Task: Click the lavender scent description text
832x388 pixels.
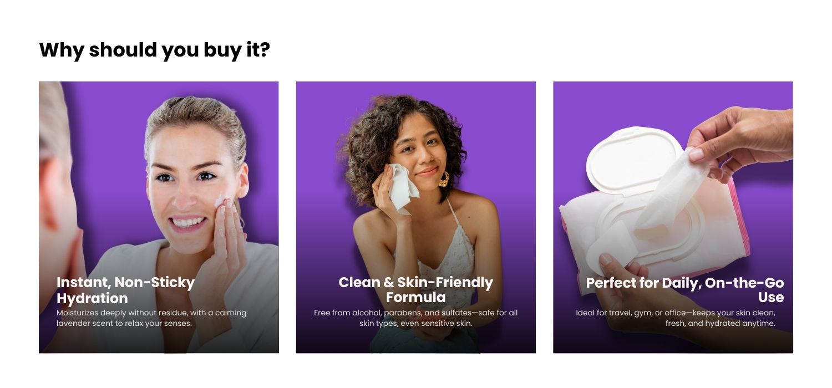Action: pyautogui.click(x=151, y=318)
